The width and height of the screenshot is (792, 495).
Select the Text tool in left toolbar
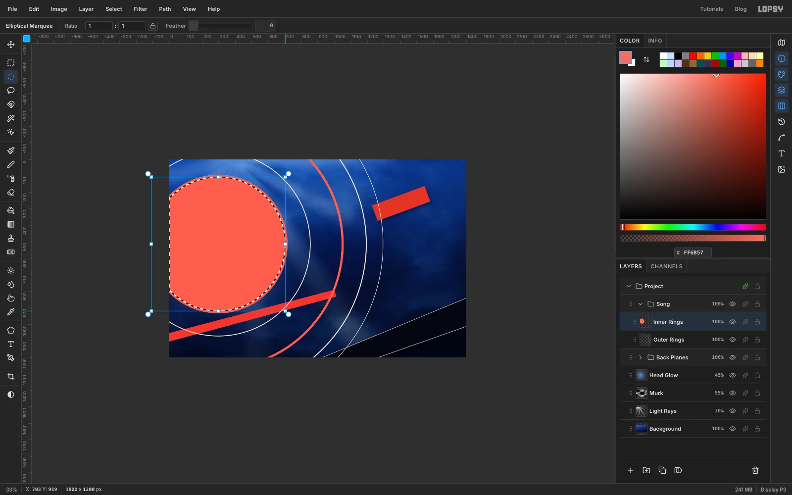tap(11, 344)
